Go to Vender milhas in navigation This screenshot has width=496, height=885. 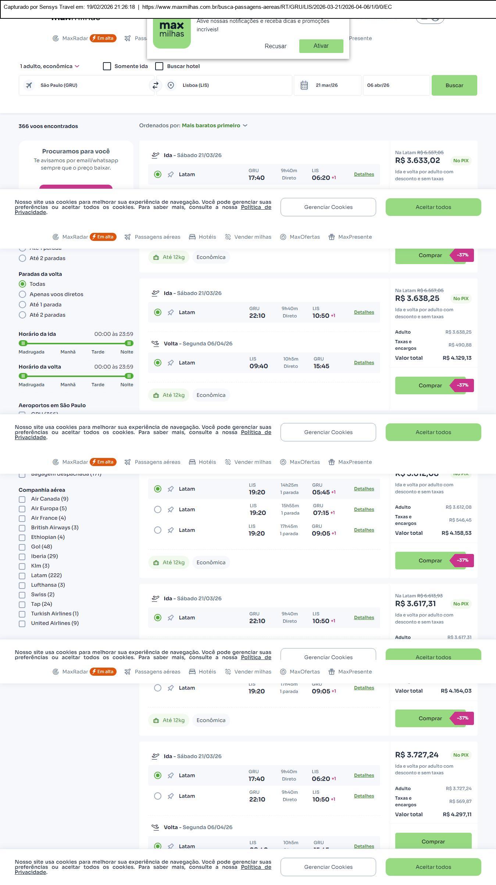click(x=248, y=237)
